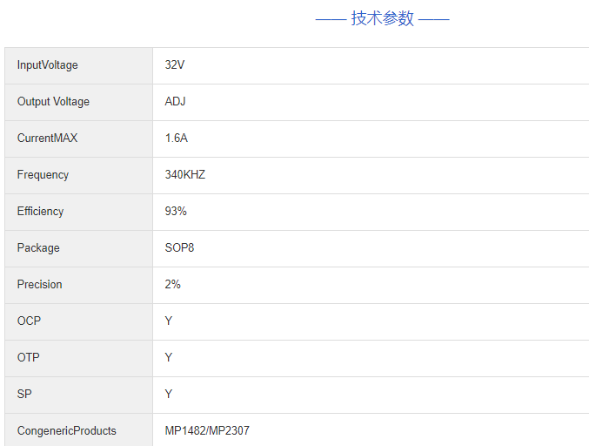The width and height of the screenshot is (589, 446).
Task: Click the MP1482/MP2307 congeneric products value
Action: tap(207, 431)
